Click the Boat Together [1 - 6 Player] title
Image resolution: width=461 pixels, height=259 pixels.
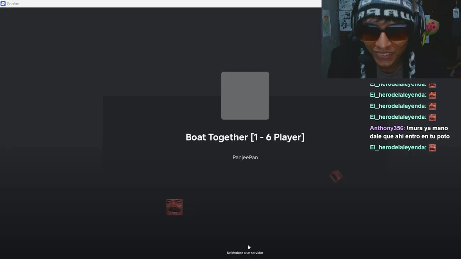pyautogui.click(x=245, y=137)
